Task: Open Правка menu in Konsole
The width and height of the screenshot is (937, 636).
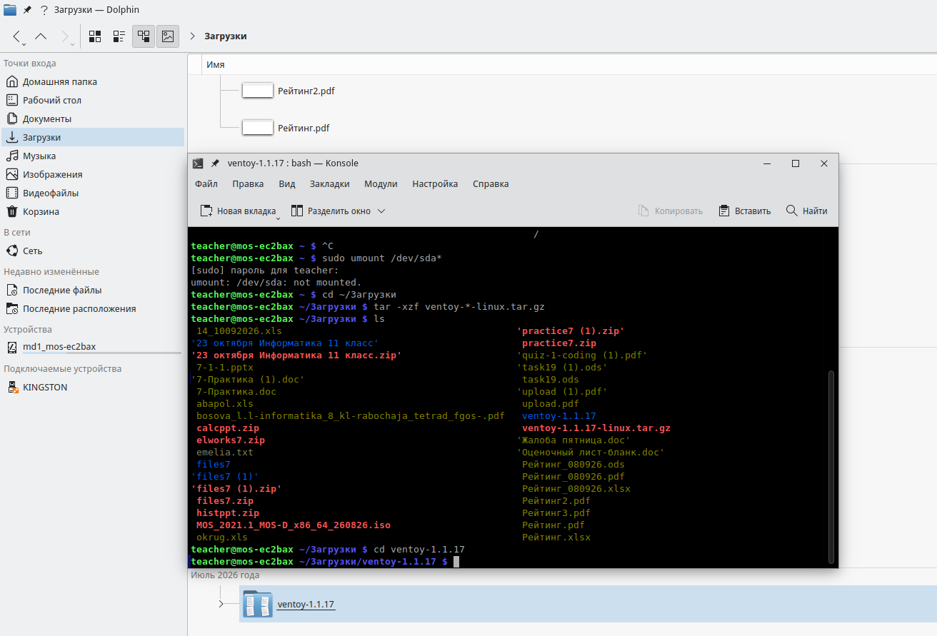Action: click(x=248, y=183)
